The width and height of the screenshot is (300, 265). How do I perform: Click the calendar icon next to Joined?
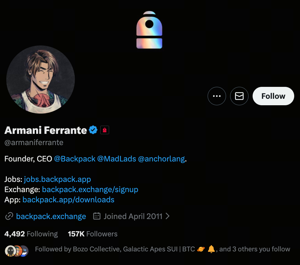[97, 216]
